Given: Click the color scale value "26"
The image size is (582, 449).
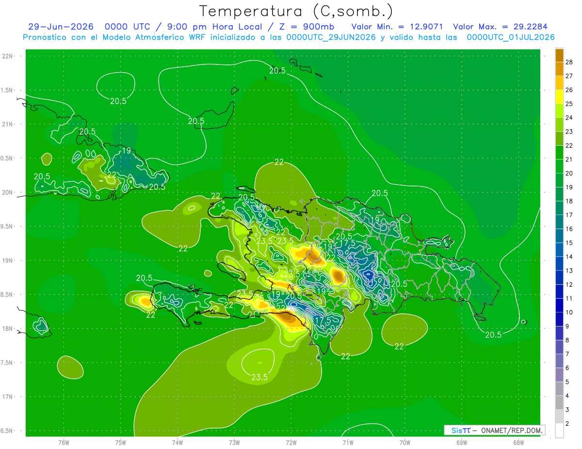Looking at the screenshot, I should pyautogui.click(x=569, y=90).
